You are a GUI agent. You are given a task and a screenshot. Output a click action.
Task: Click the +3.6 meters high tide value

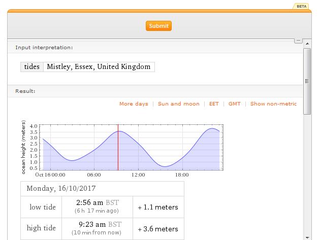point(158,229)
